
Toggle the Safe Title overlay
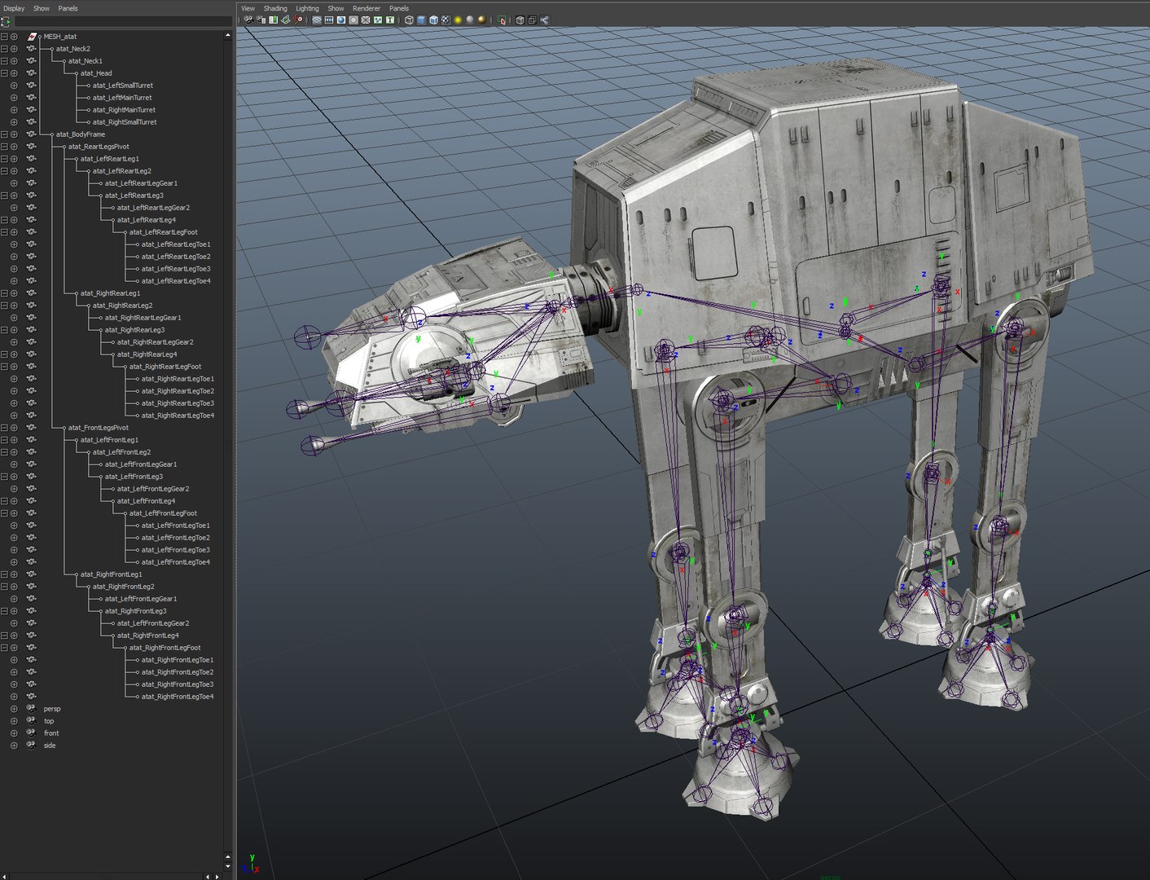coord(390,20)
